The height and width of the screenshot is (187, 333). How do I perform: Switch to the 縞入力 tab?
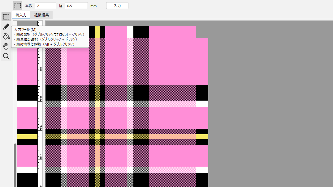pos(21,15)
